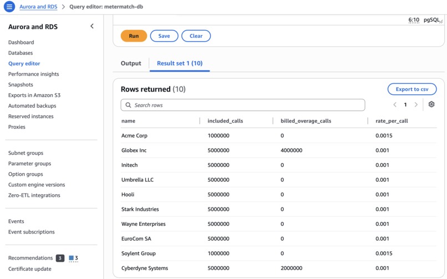Screen dimensions: 447x279
Task: Select the Soylent Group cell
Action: (x=139, y=253)
